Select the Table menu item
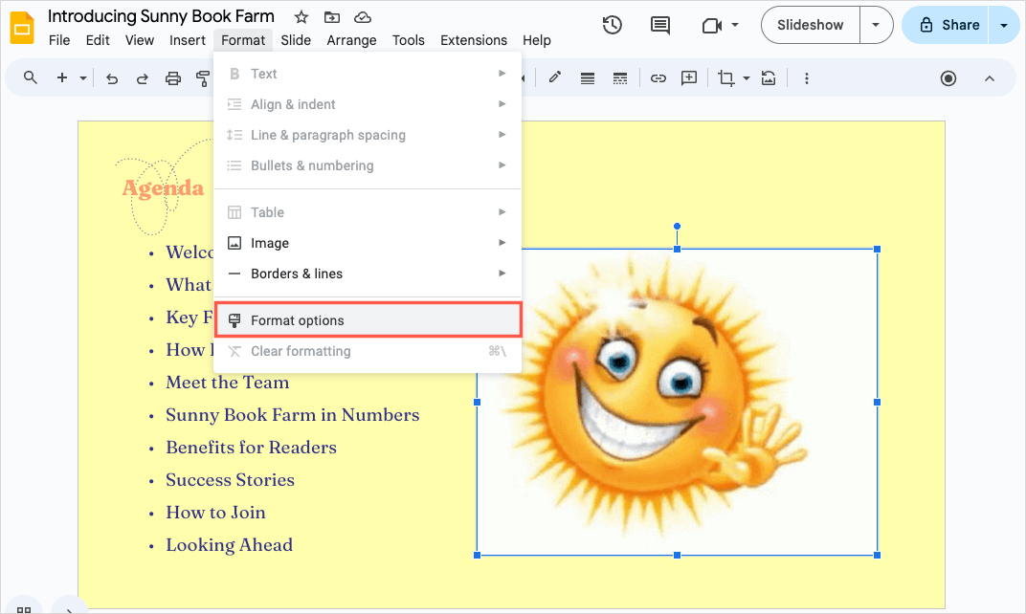1026x614 pixels. pos(368,212)
